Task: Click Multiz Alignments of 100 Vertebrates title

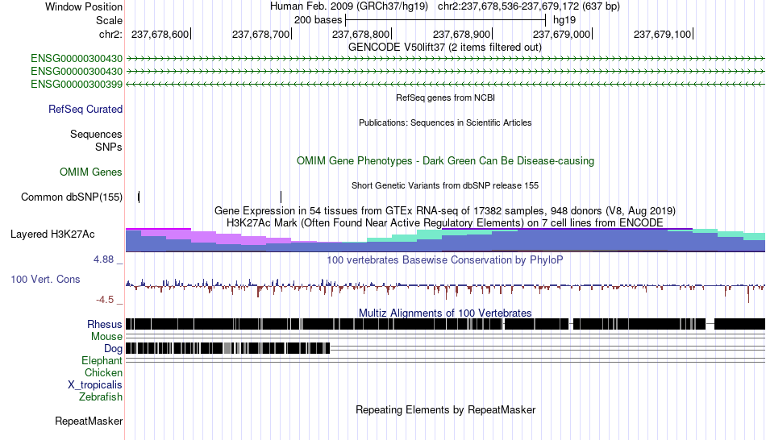Action: tap(445, 313)
